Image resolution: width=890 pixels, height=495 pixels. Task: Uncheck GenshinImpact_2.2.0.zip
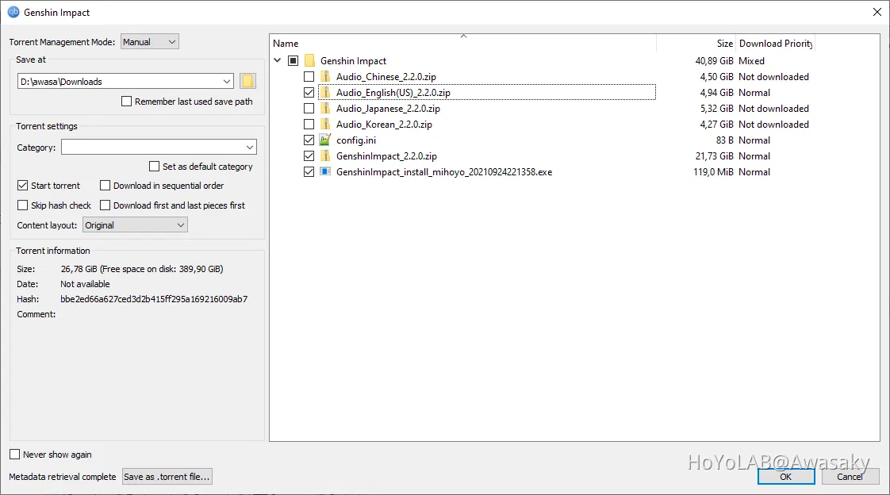(309, 156)
